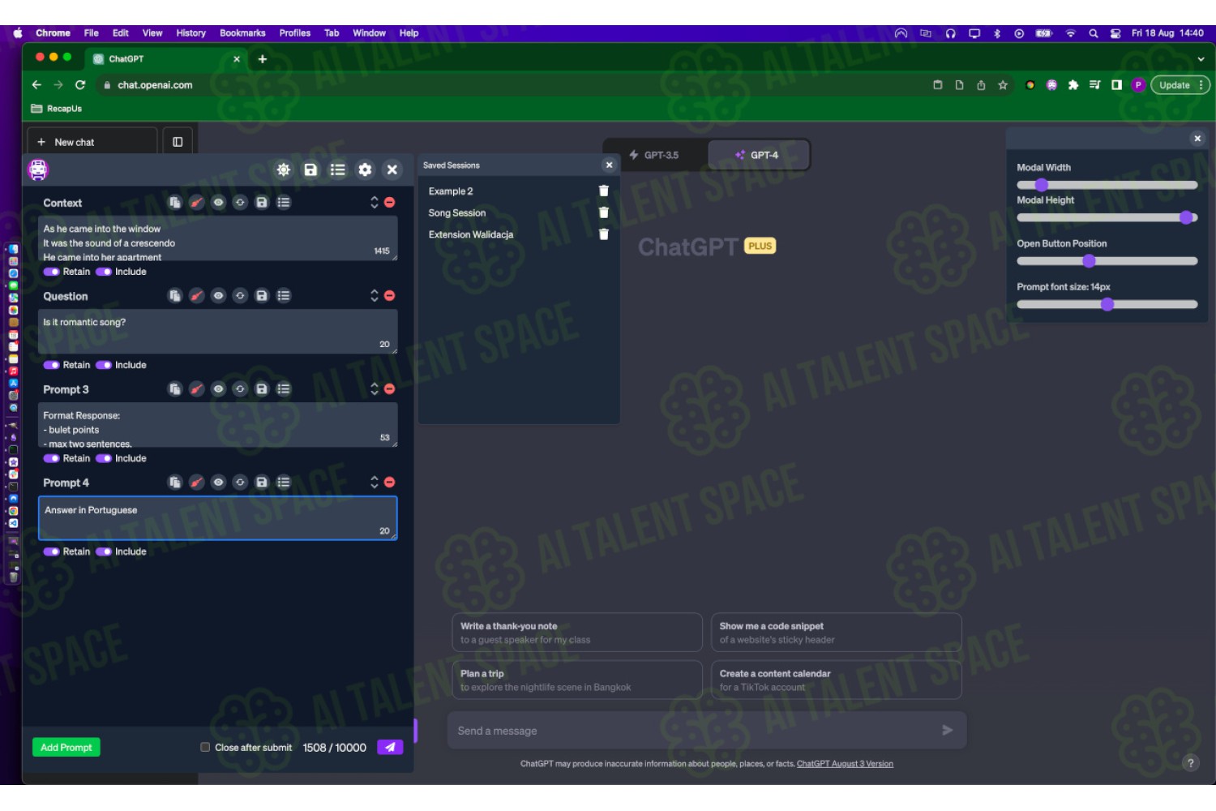Image resolution: width=1216 pixels, height=811 pixels.
Task: Trash the Extension Walidacja saved session
Action: click(604, 234)
